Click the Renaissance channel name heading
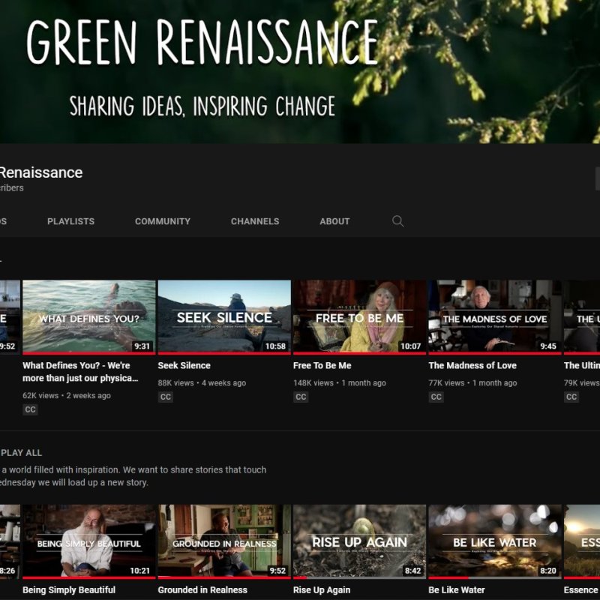The height and width of the screenshot is (600, 600). coord(40,172)
